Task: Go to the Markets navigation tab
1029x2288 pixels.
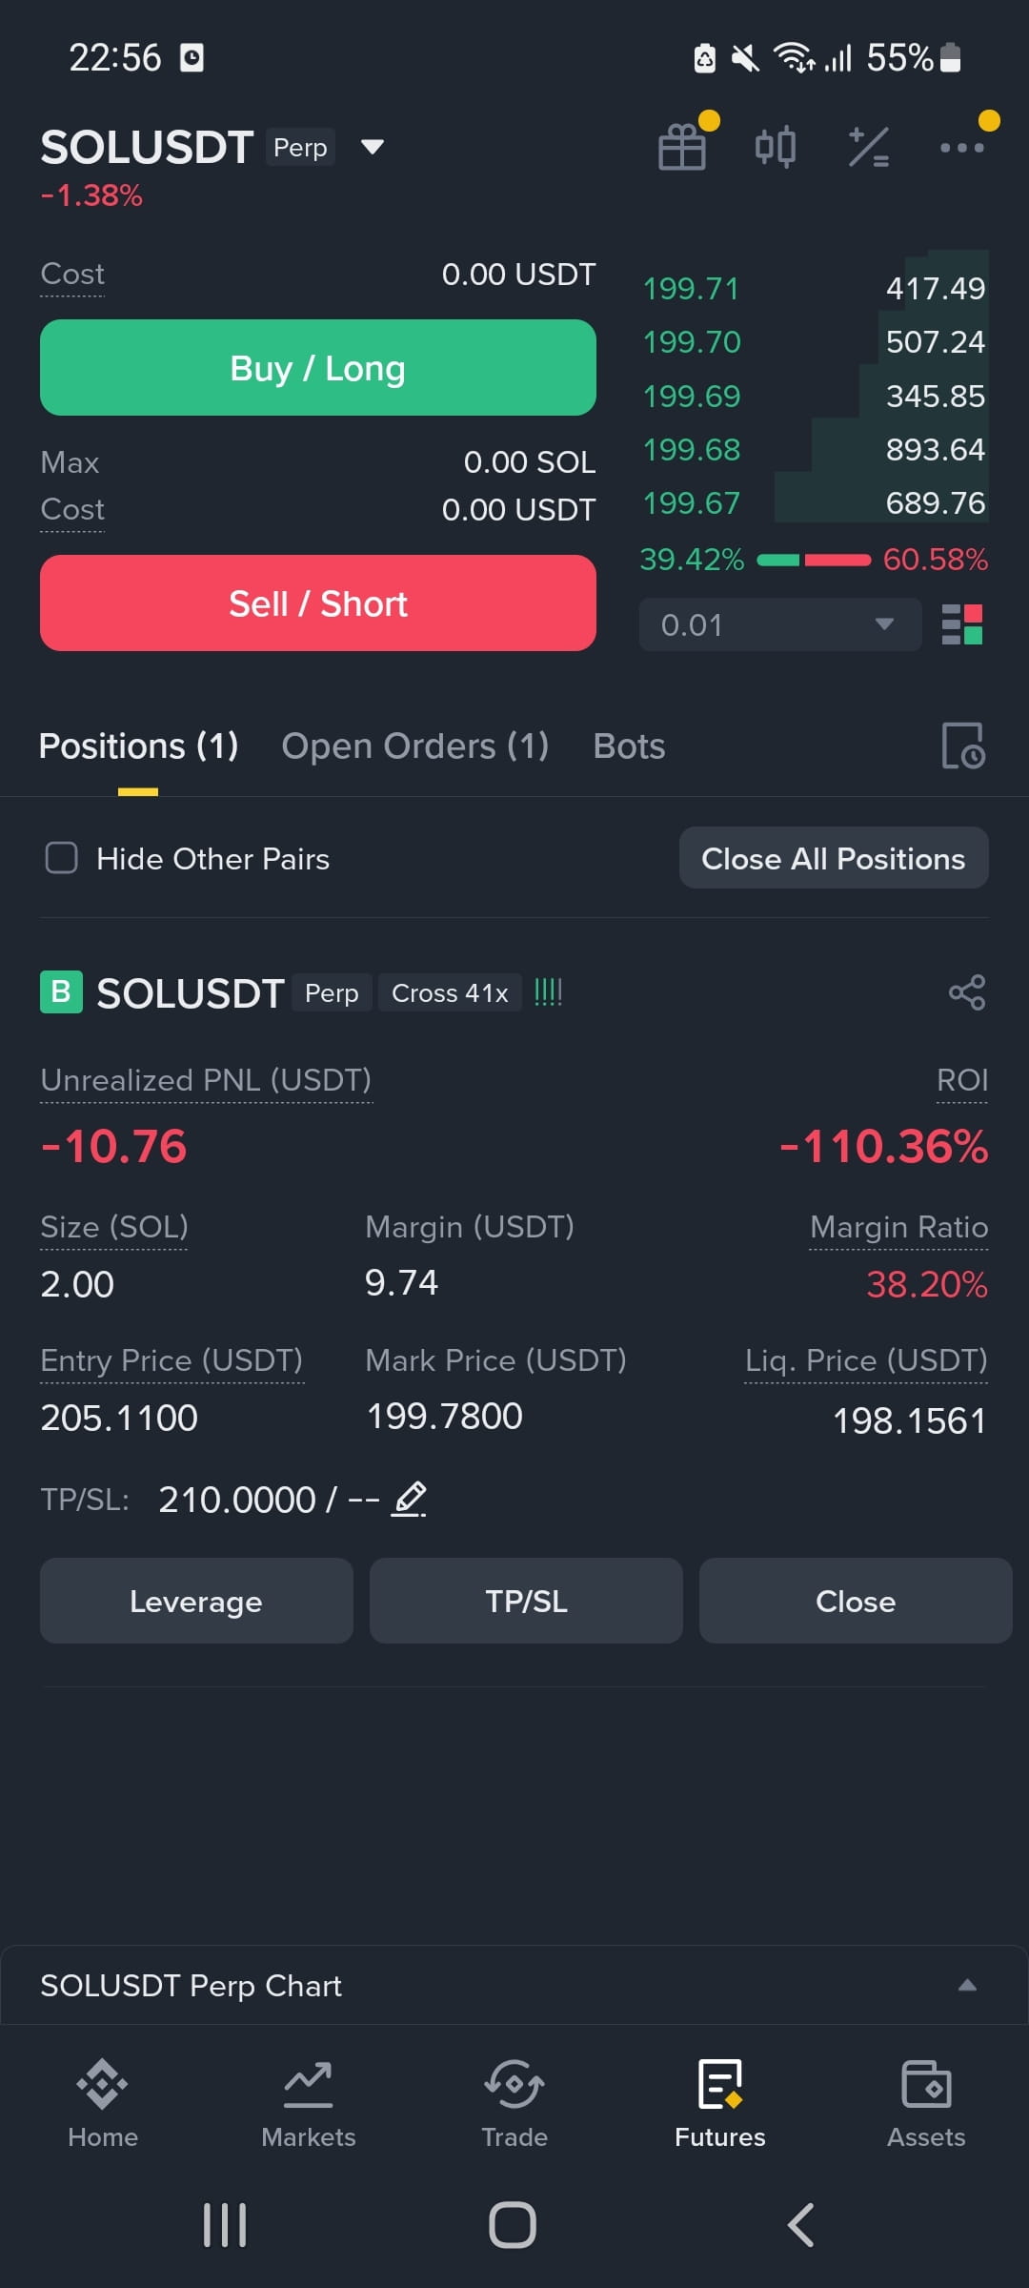Action: pyautogui.click(x=309, y=2103)
